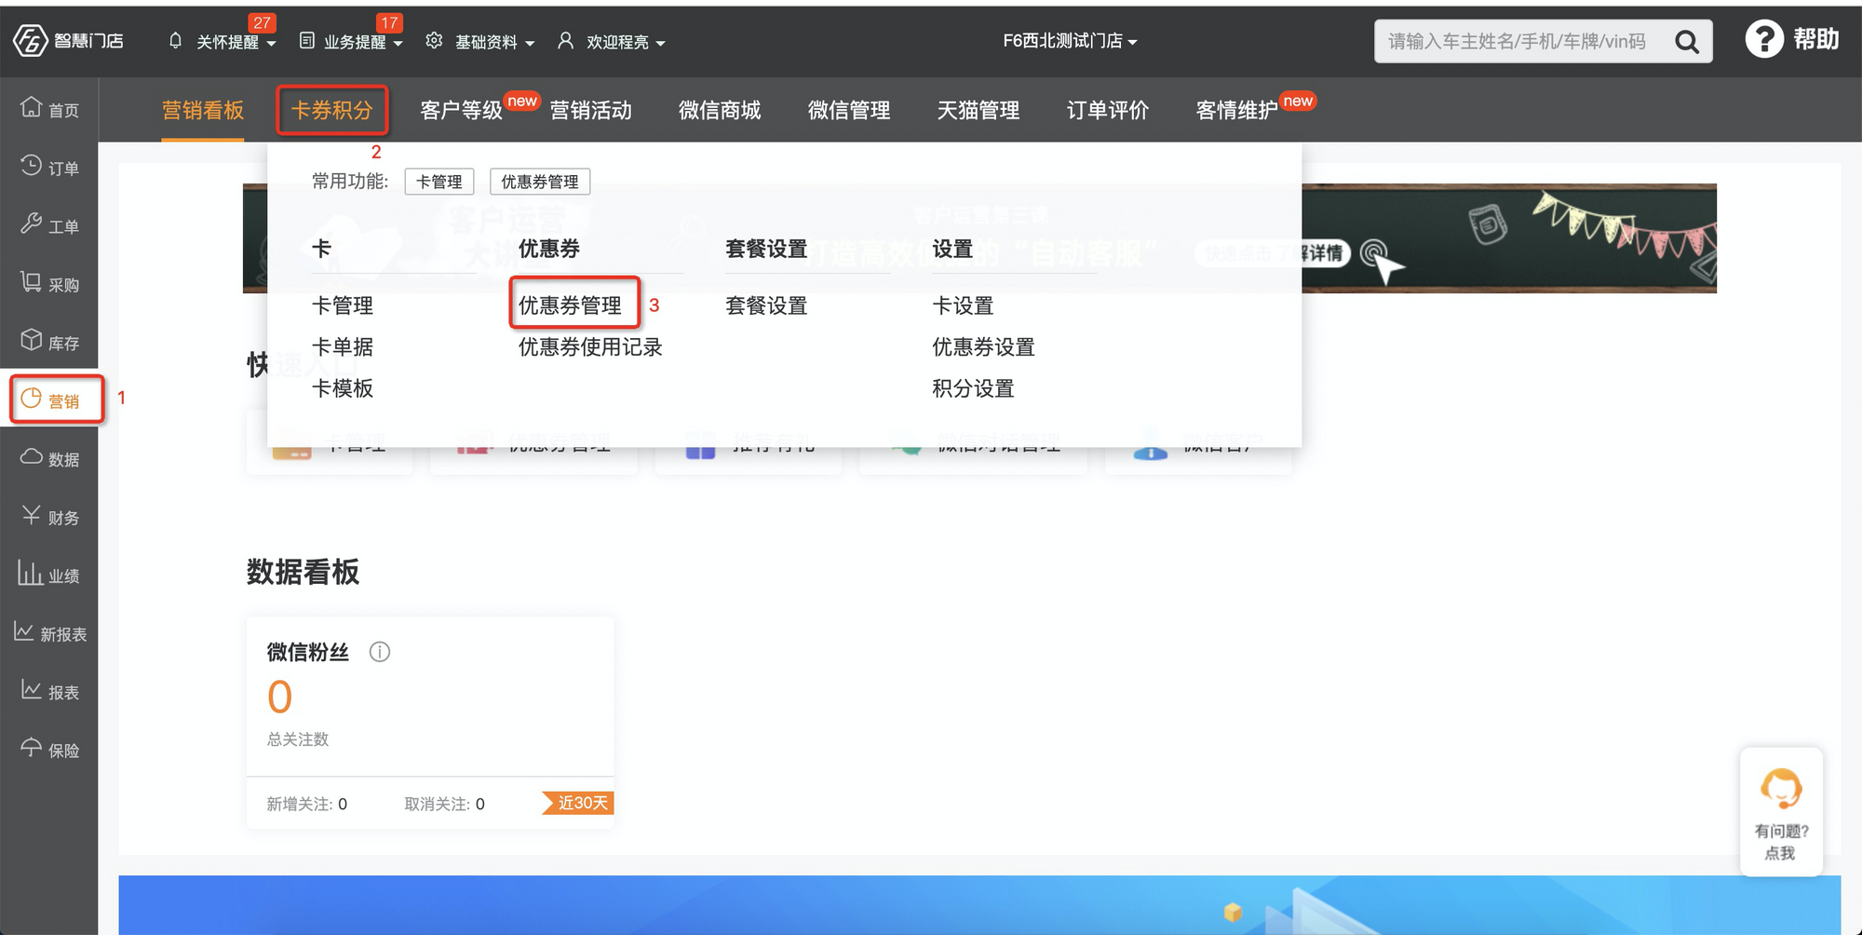The height and width of the screenshot is (935, 1862).
Task: Select 优惠券使用记录 menu item
Action: pyautogui.click(x=590, y=346)
